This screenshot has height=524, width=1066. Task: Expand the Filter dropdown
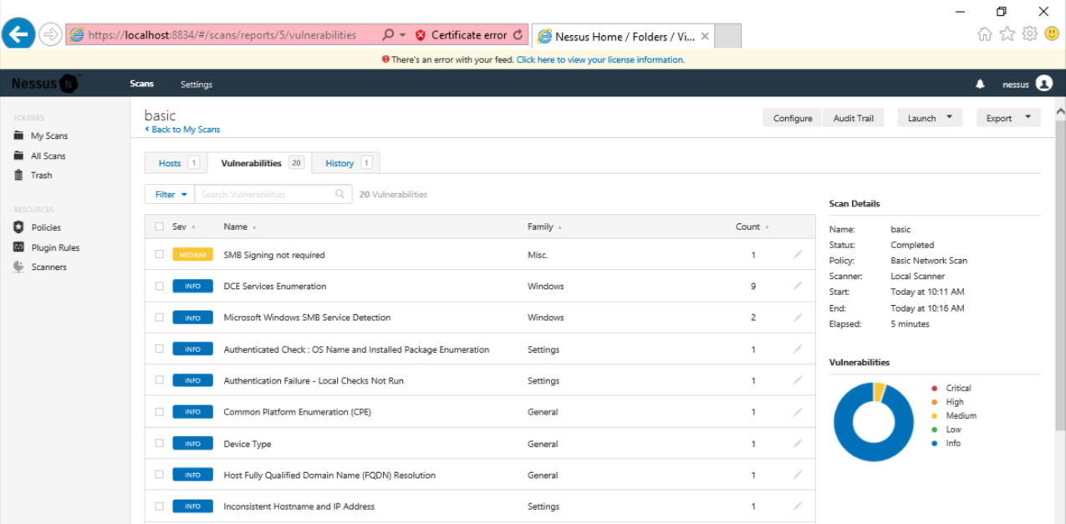pyautogui.click(x=170, y=195)
